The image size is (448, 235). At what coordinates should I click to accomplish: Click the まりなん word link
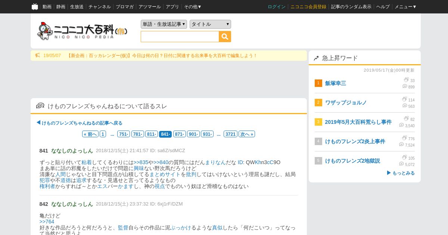215,162
